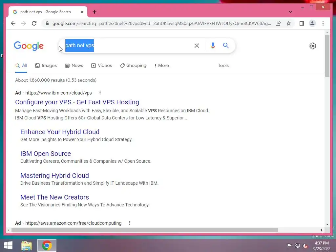336x252 pixels.
Task: Click the aws.amazon.com/free/cloudcomputing ad URL
Action: tap(73, 223)
